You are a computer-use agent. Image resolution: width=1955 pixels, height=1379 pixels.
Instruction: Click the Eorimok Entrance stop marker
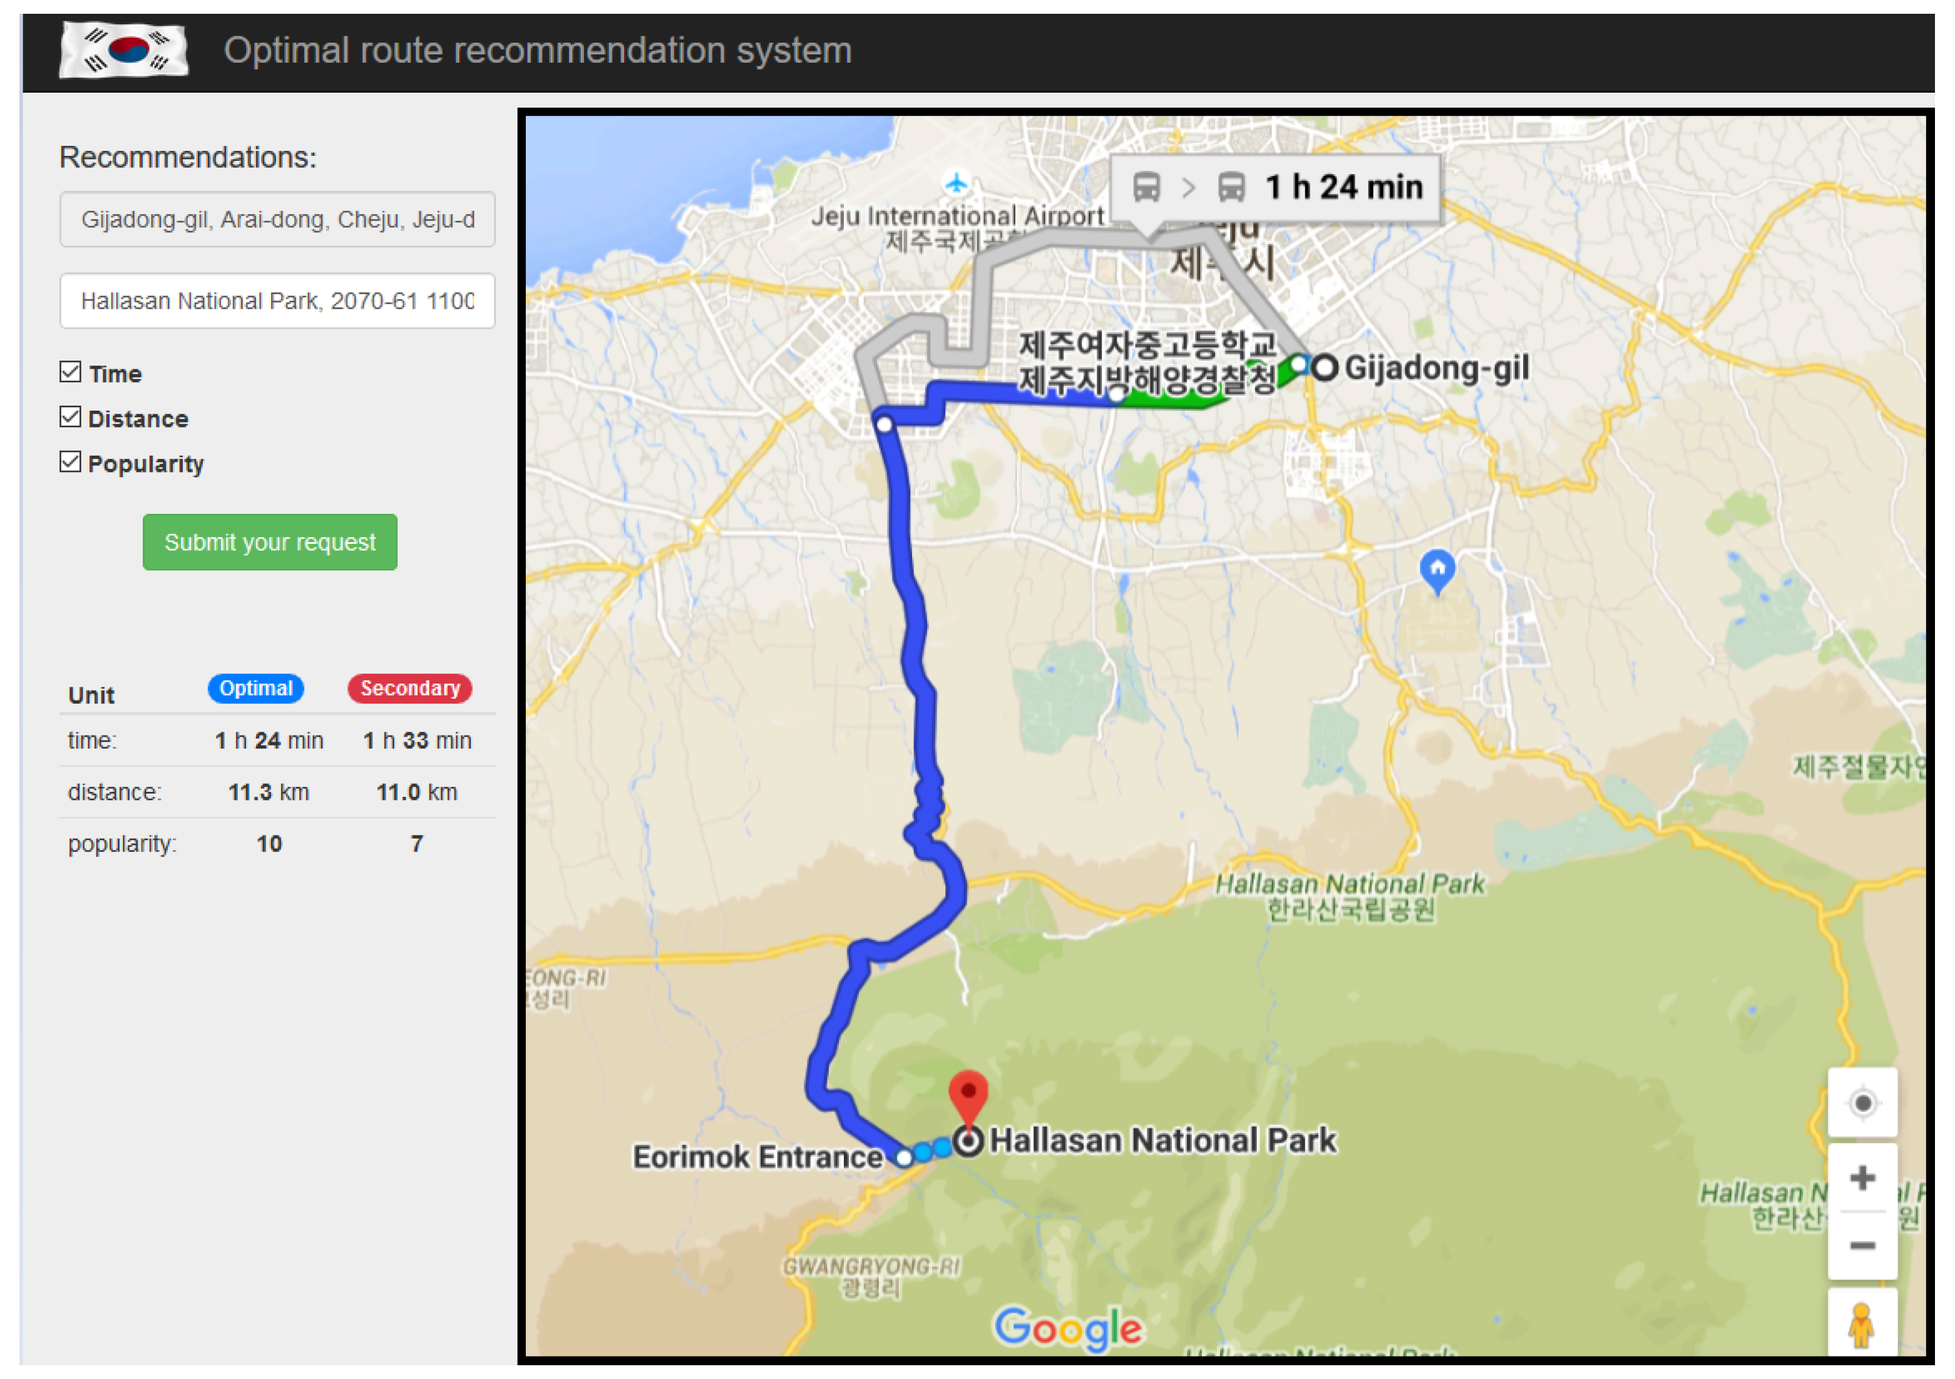point(905,1157)
